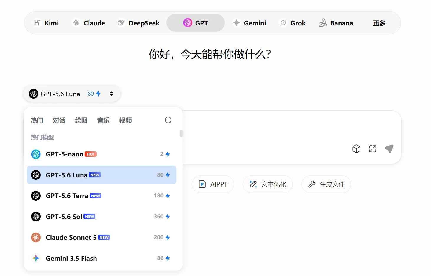Click the model list scrollbar thumb
The width and height of the screenshot is (431, 276).
coord(181,134)
